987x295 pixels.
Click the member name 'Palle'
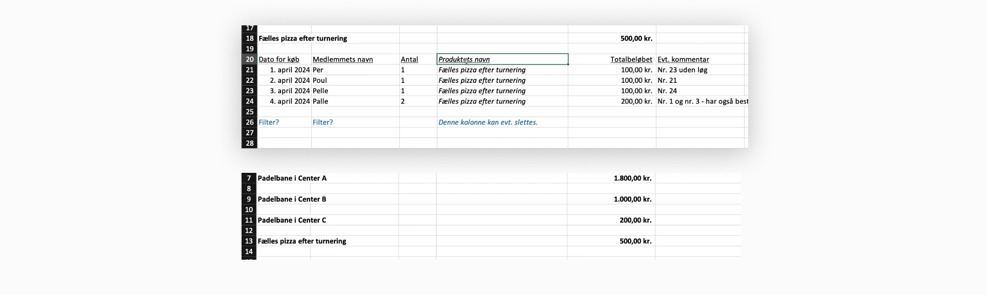320,101
